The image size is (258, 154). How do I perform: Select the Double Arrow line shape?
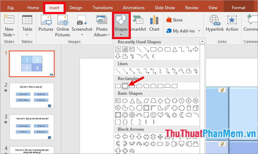(x=132, y=71)
